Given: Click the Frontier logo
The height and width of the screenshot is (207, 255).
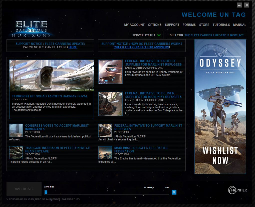Looking at the screenshot, I should click(237, 190).
